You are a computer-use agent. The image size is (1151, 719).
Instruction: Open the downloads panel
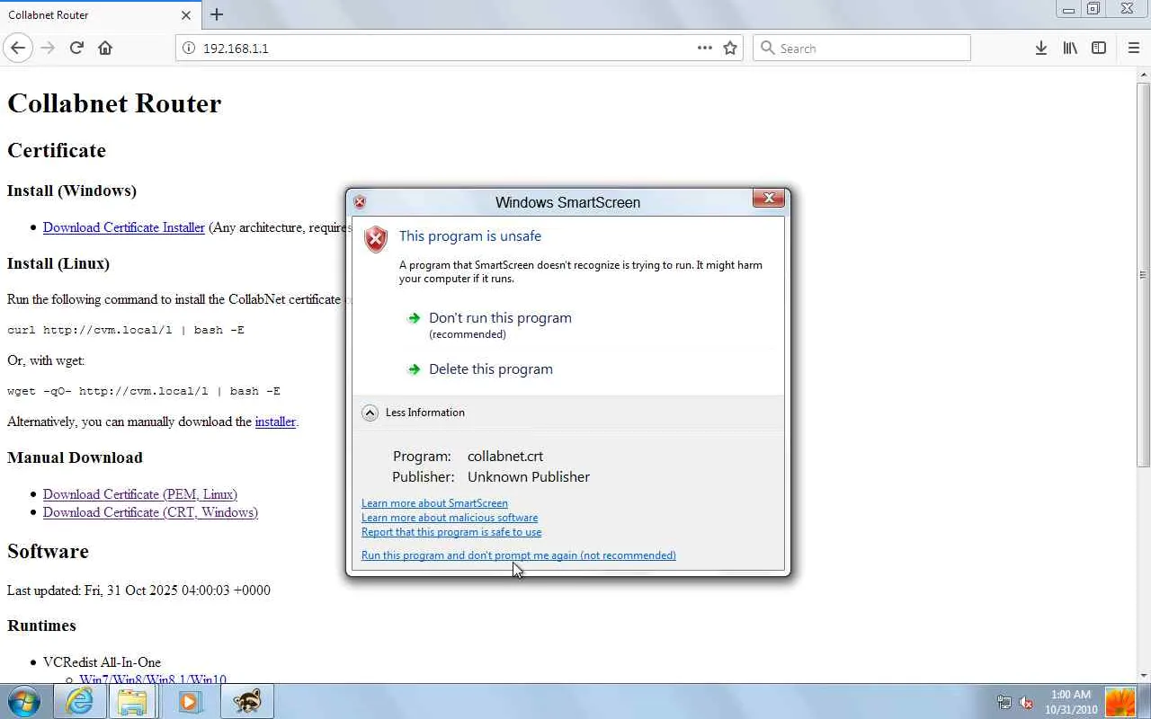pyautogui.click(x=1041, y=49)
